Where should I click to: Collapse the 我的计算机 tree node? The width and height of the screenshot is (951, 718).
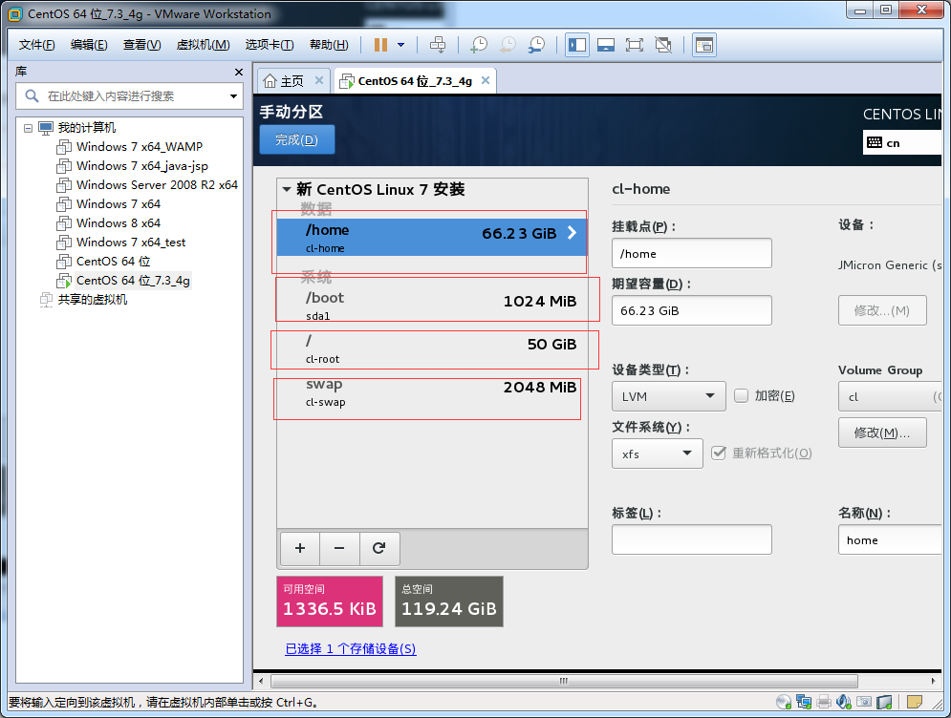click(x=28, y=128)
